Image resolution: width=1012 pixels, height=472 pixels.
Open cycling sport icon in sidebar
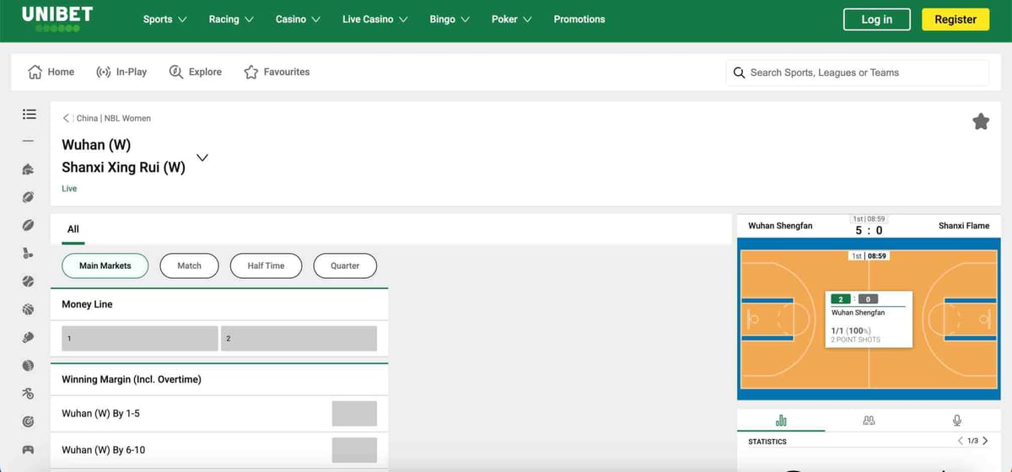pyautogui.click(x=29, y=393)
